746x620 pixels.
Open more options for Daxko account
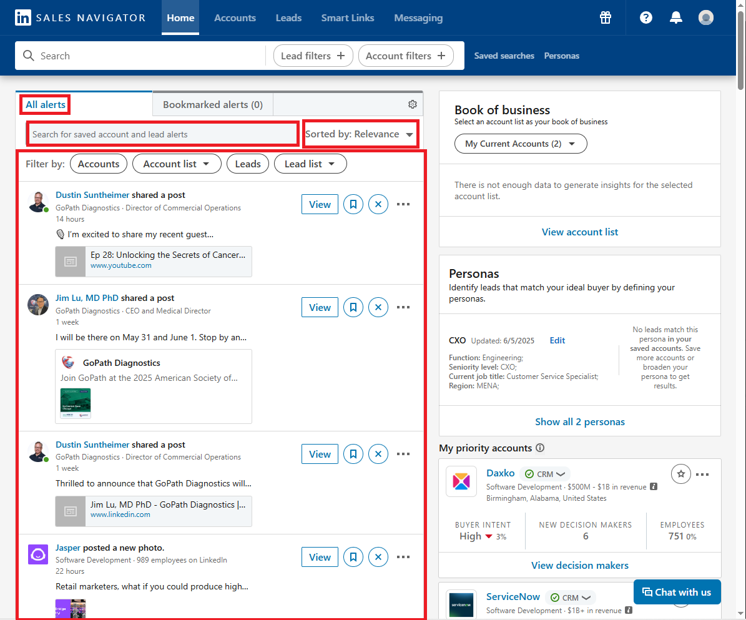click(702, 474)
